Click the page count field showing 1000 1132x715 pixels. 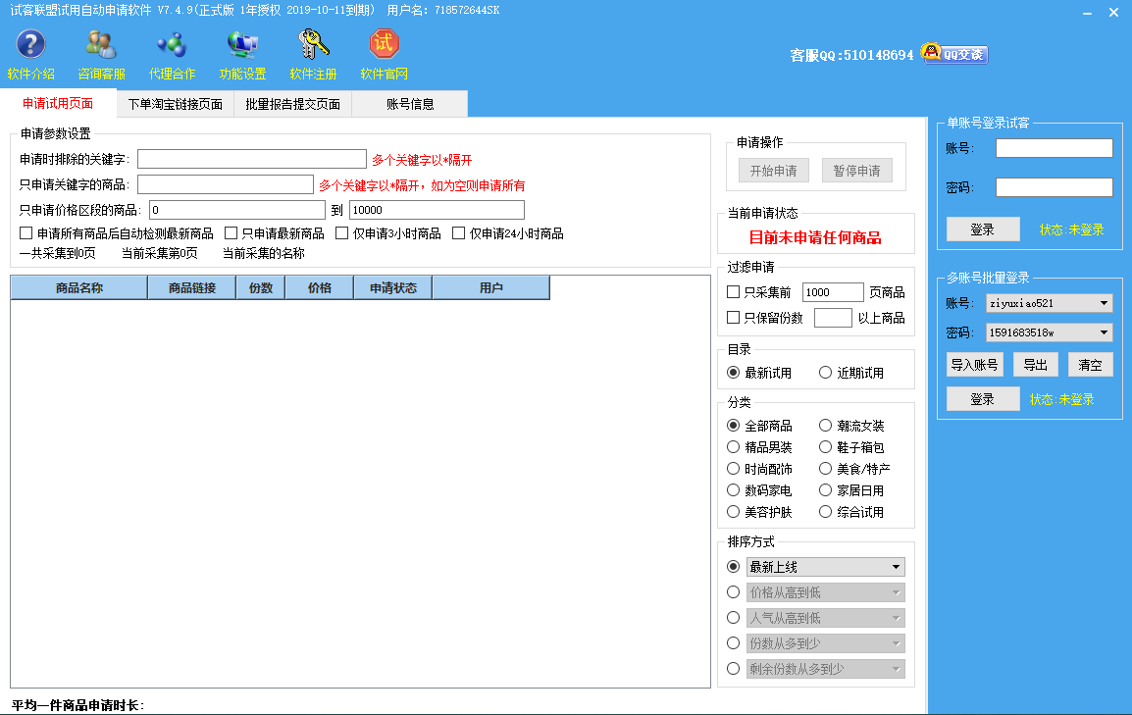pos(833,292)
